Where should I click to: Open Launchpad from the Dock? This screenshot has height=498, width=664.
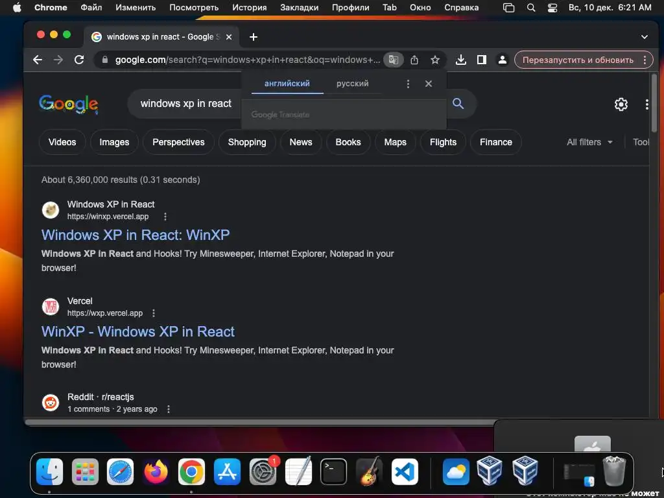[x=85, y=472]
